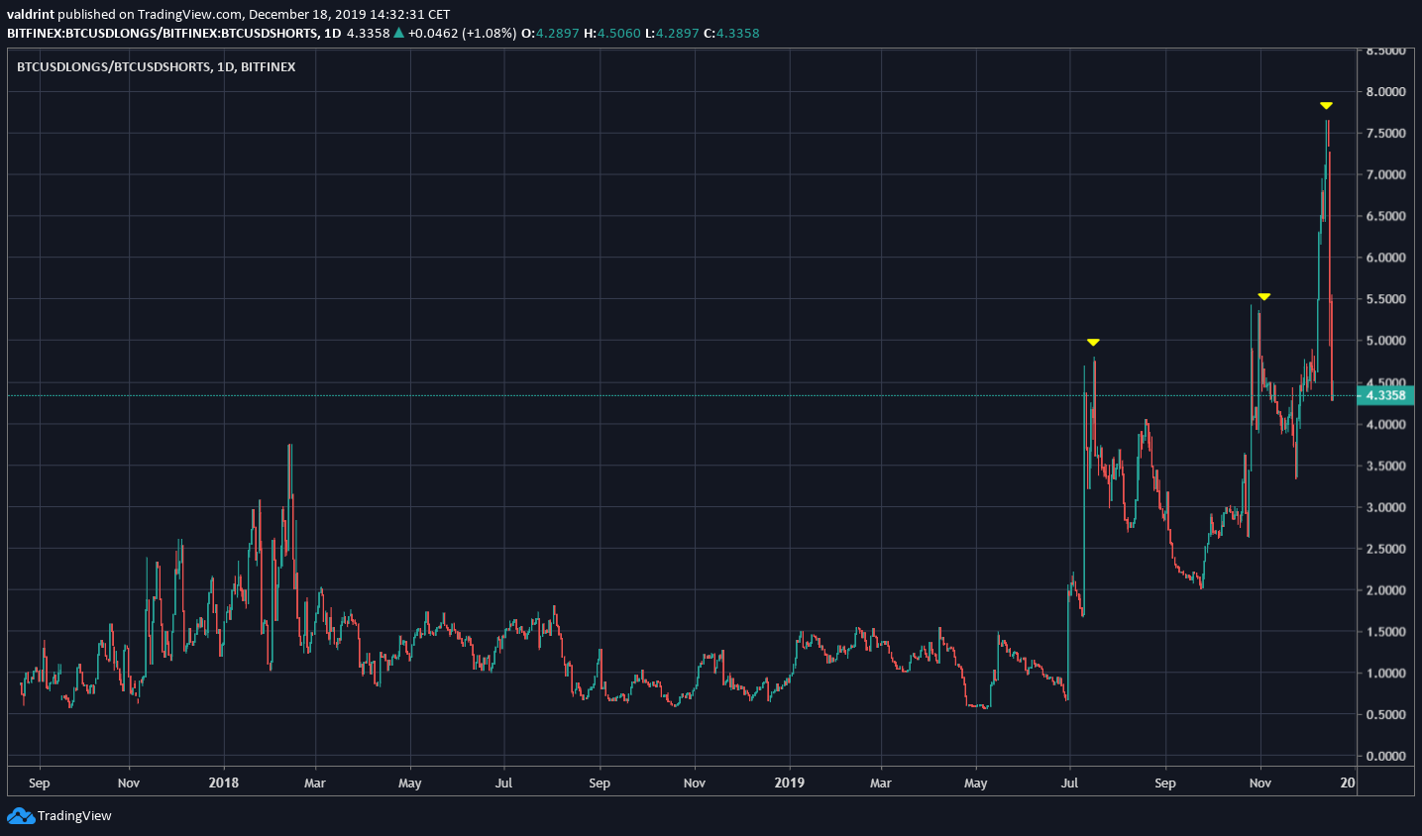1422x836 pixels.
Task: Click the 2019 label on the time axis
Action: point(790,783)
